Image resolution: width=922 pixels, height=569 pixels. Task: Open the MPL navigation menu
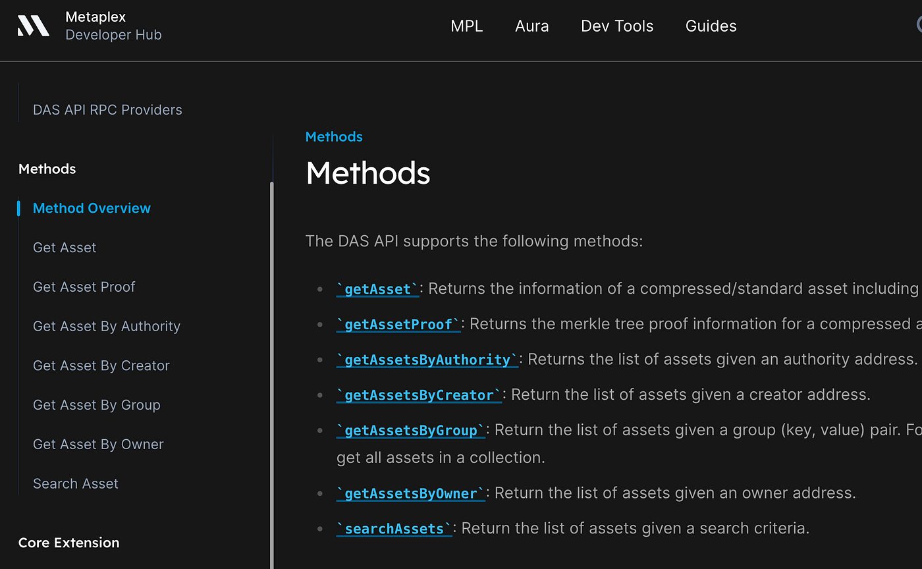(467, 26)
